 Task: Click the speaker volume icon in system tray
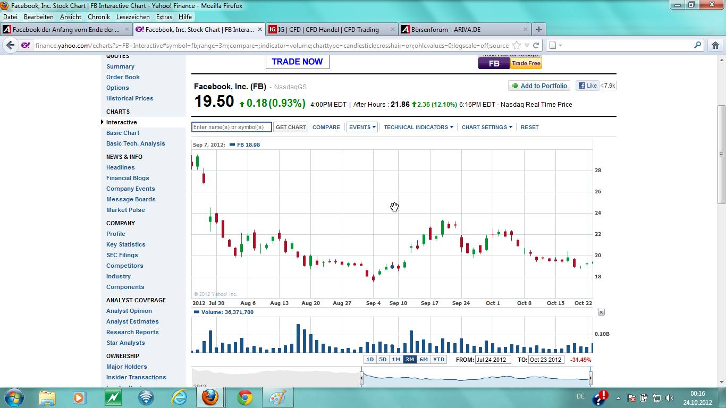[x=669, y=397]
